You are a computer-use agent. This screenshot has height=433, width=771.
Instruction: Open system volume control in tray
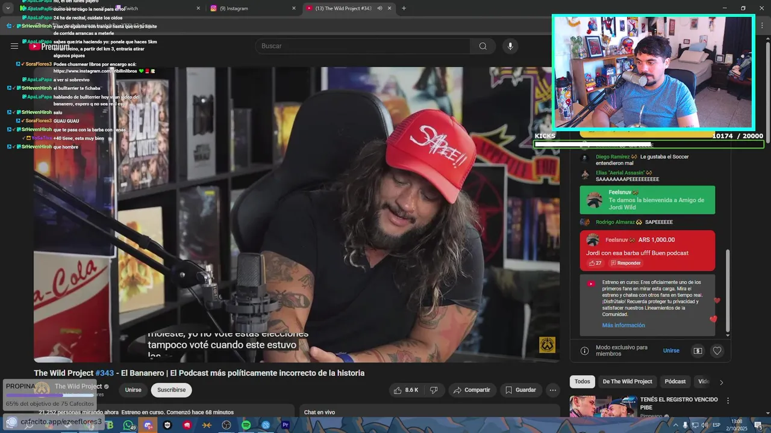tap(704, 425)
